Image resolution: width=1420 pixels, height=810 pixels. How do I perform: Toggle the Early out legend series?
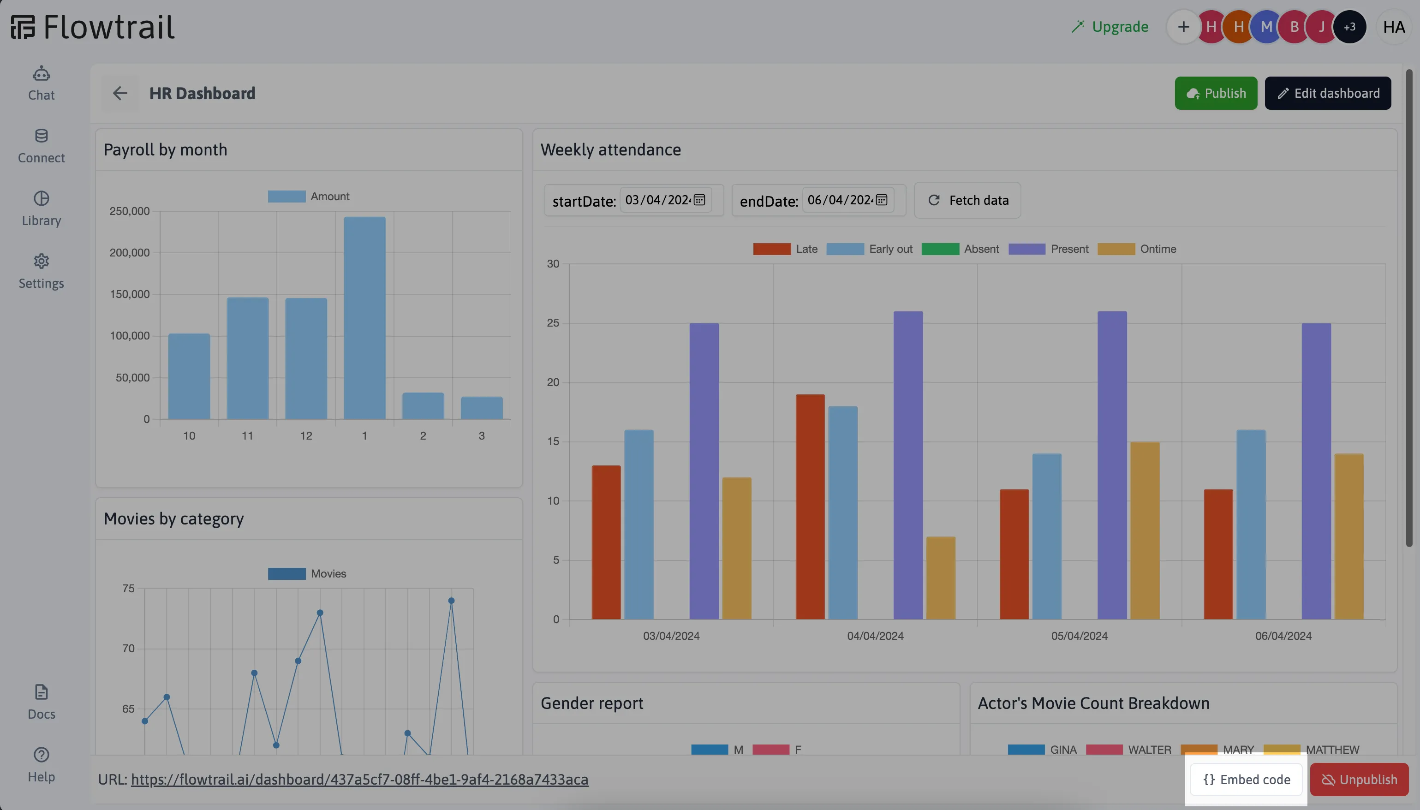click(x=869, y=249)
